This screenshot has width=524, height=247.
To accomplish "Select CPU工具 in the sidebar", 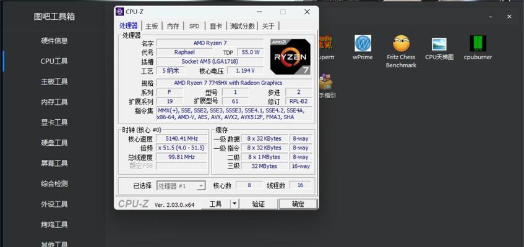I will 54,61.
